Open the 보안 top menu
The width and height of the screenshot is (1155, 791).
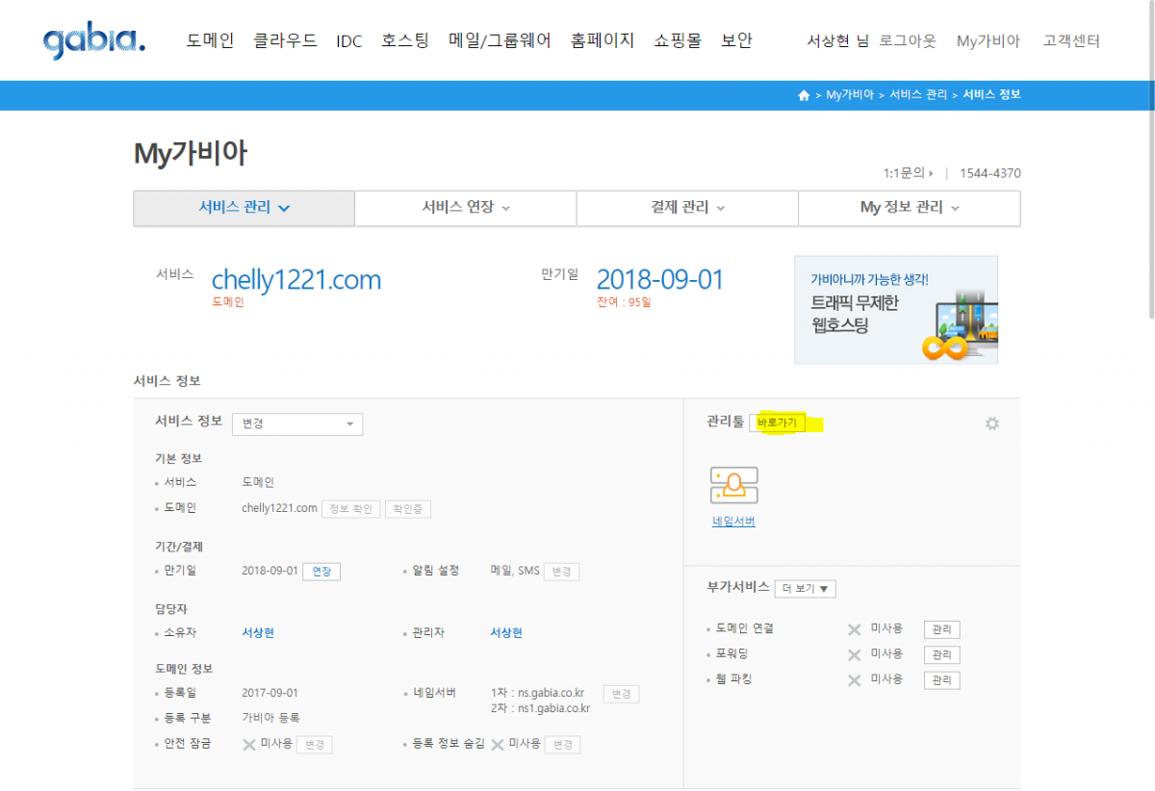tap(736, 40)
